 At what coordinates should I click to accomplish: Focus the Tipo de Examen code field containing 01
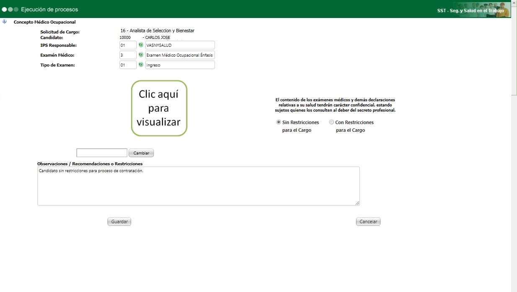tap(128, 65)
